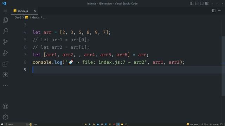This screenshot has width=225, height=126.
Task: Split the editor to the right
Action: [x=214, y=11]
